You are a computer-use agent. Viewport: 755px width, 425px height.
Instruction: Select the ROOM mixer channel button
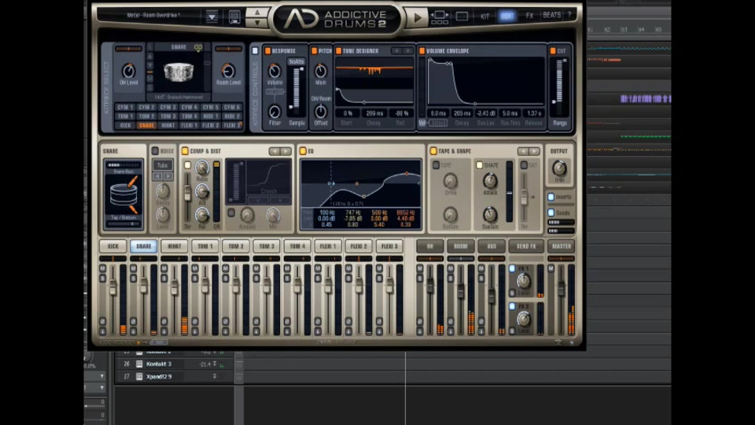tap(461, 246)
